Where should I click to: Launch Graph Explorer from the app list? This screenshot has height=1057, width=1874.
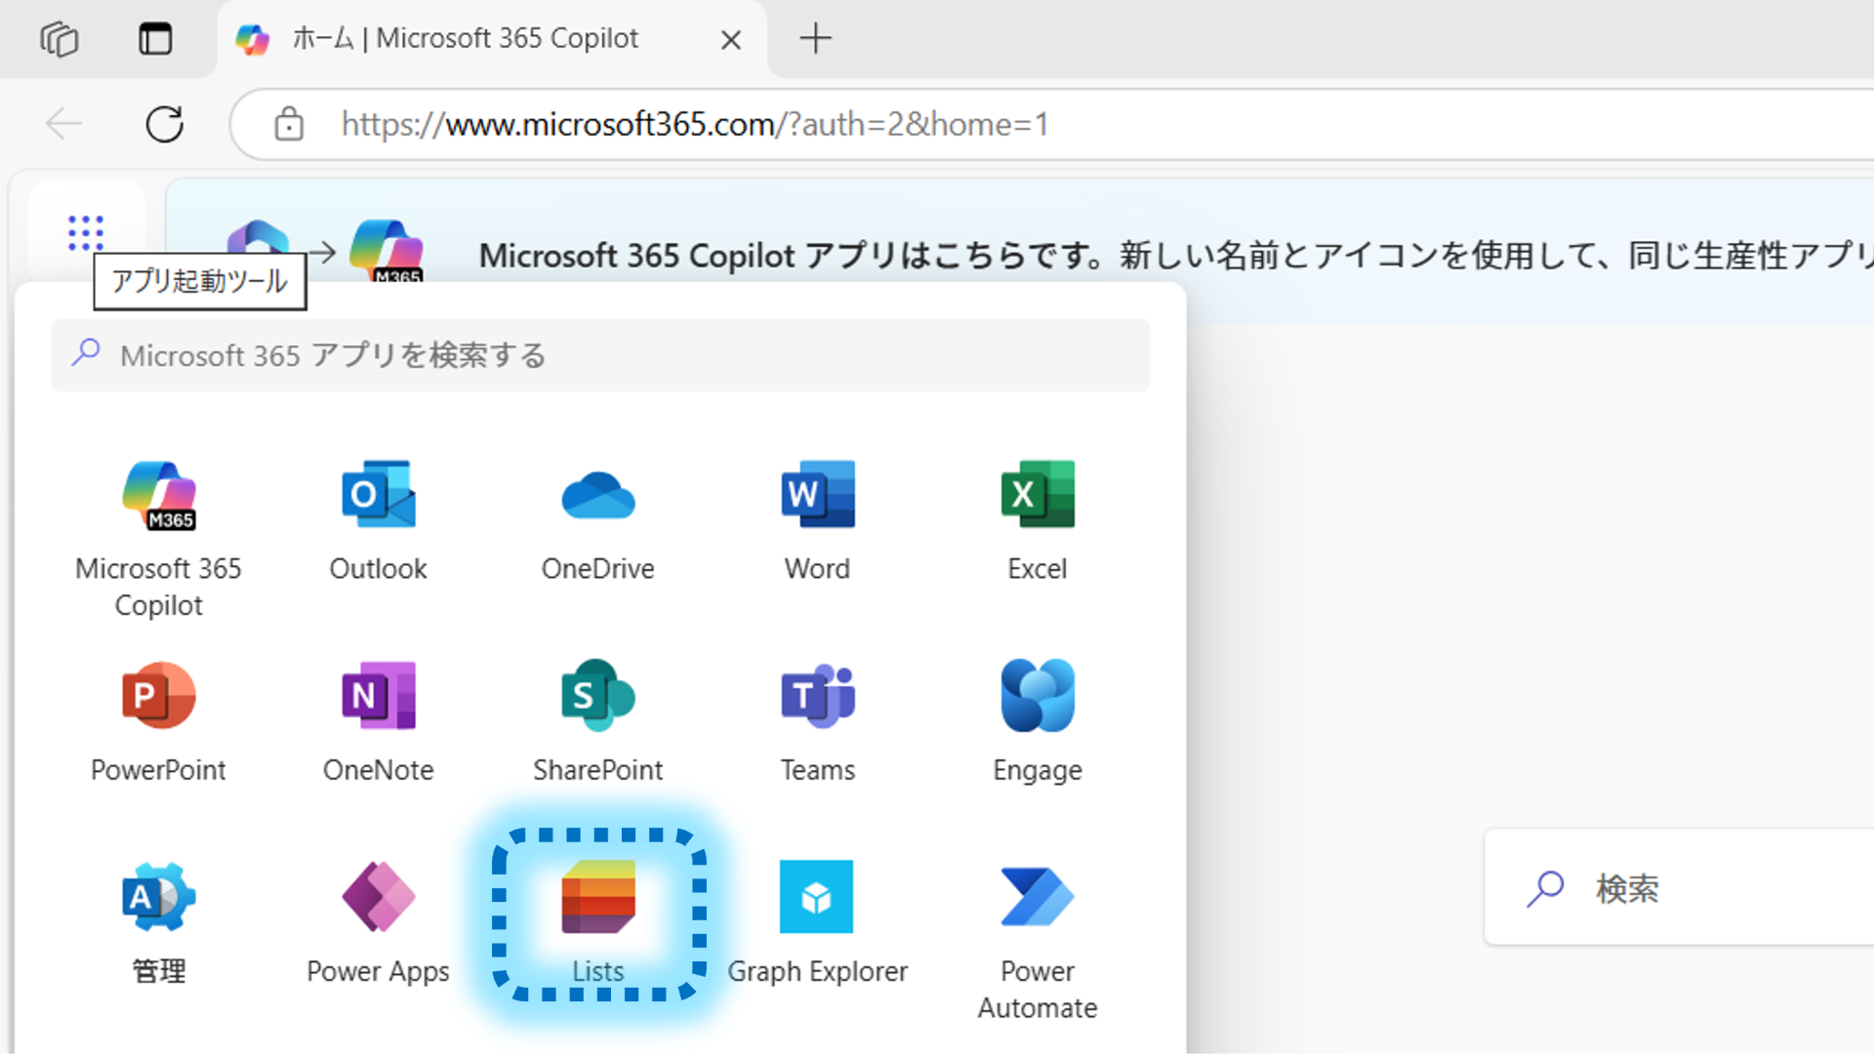[817, 923]
